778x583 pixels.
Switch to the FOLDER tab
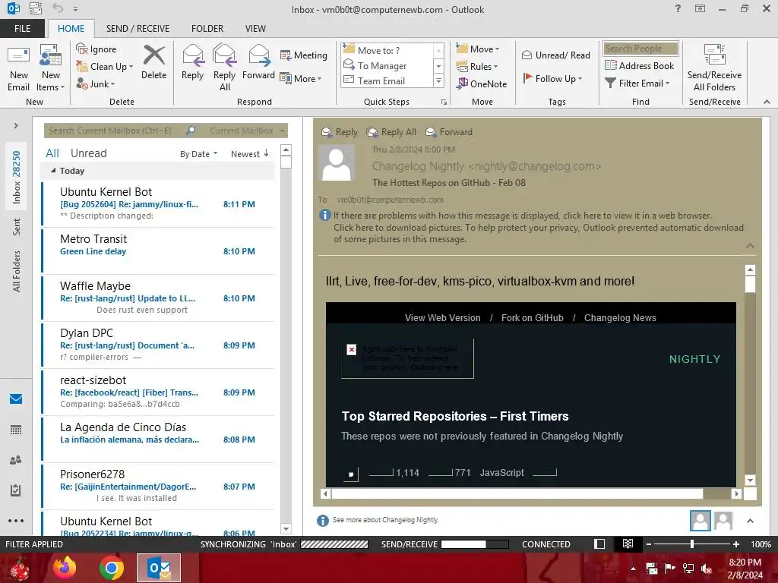[207, 29]
